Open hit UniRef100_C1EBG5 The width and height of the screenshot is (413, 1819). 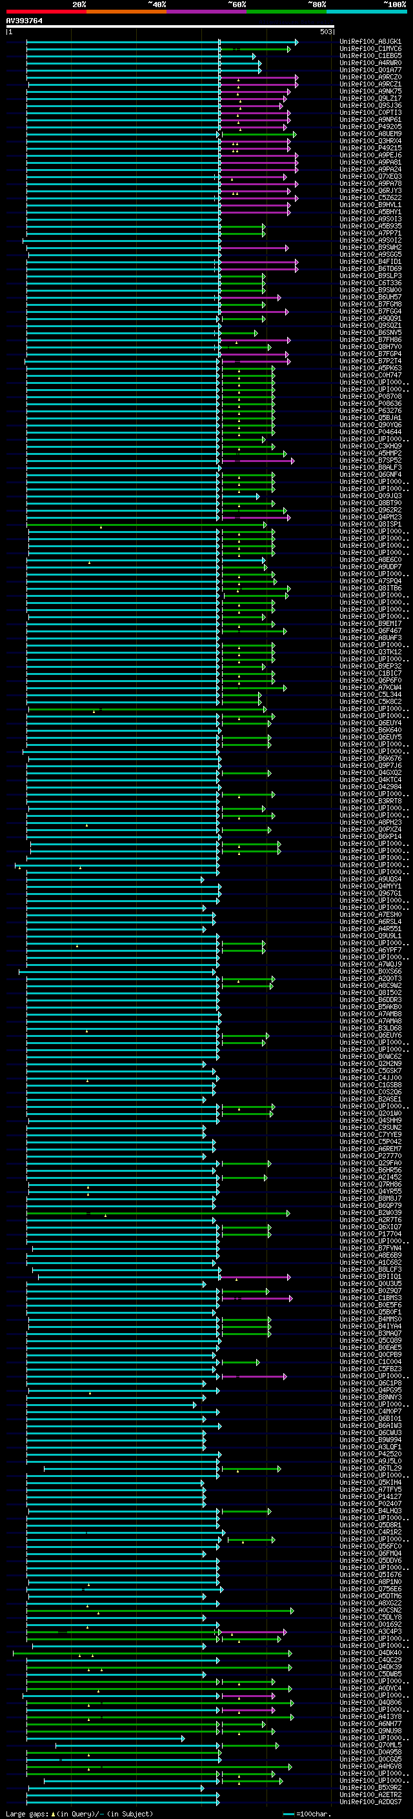click(x=370, y=55)
